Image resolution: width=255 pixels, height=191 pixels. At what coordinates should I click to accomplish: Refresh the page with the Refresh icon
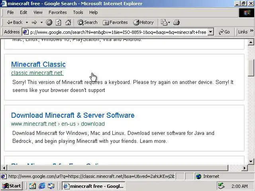(59, 22)
